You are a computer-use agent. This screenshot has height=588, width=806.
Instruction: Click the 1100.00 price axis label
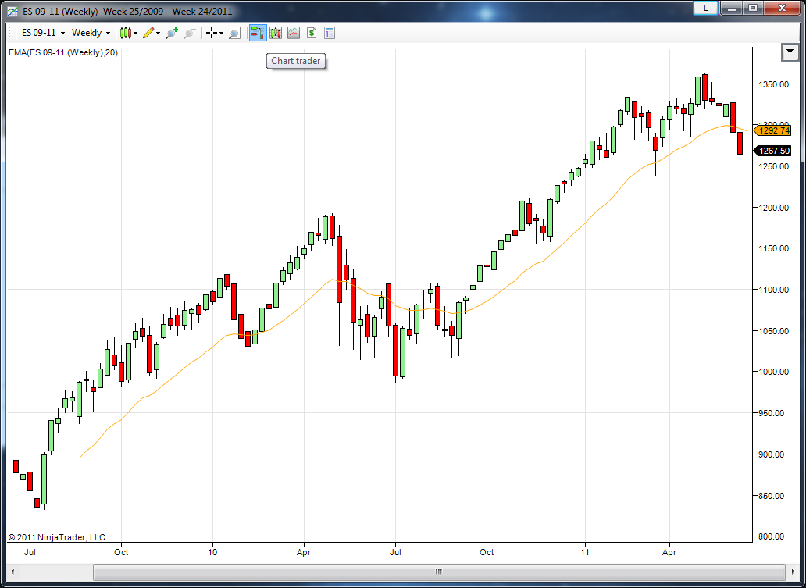coord(774,290)
